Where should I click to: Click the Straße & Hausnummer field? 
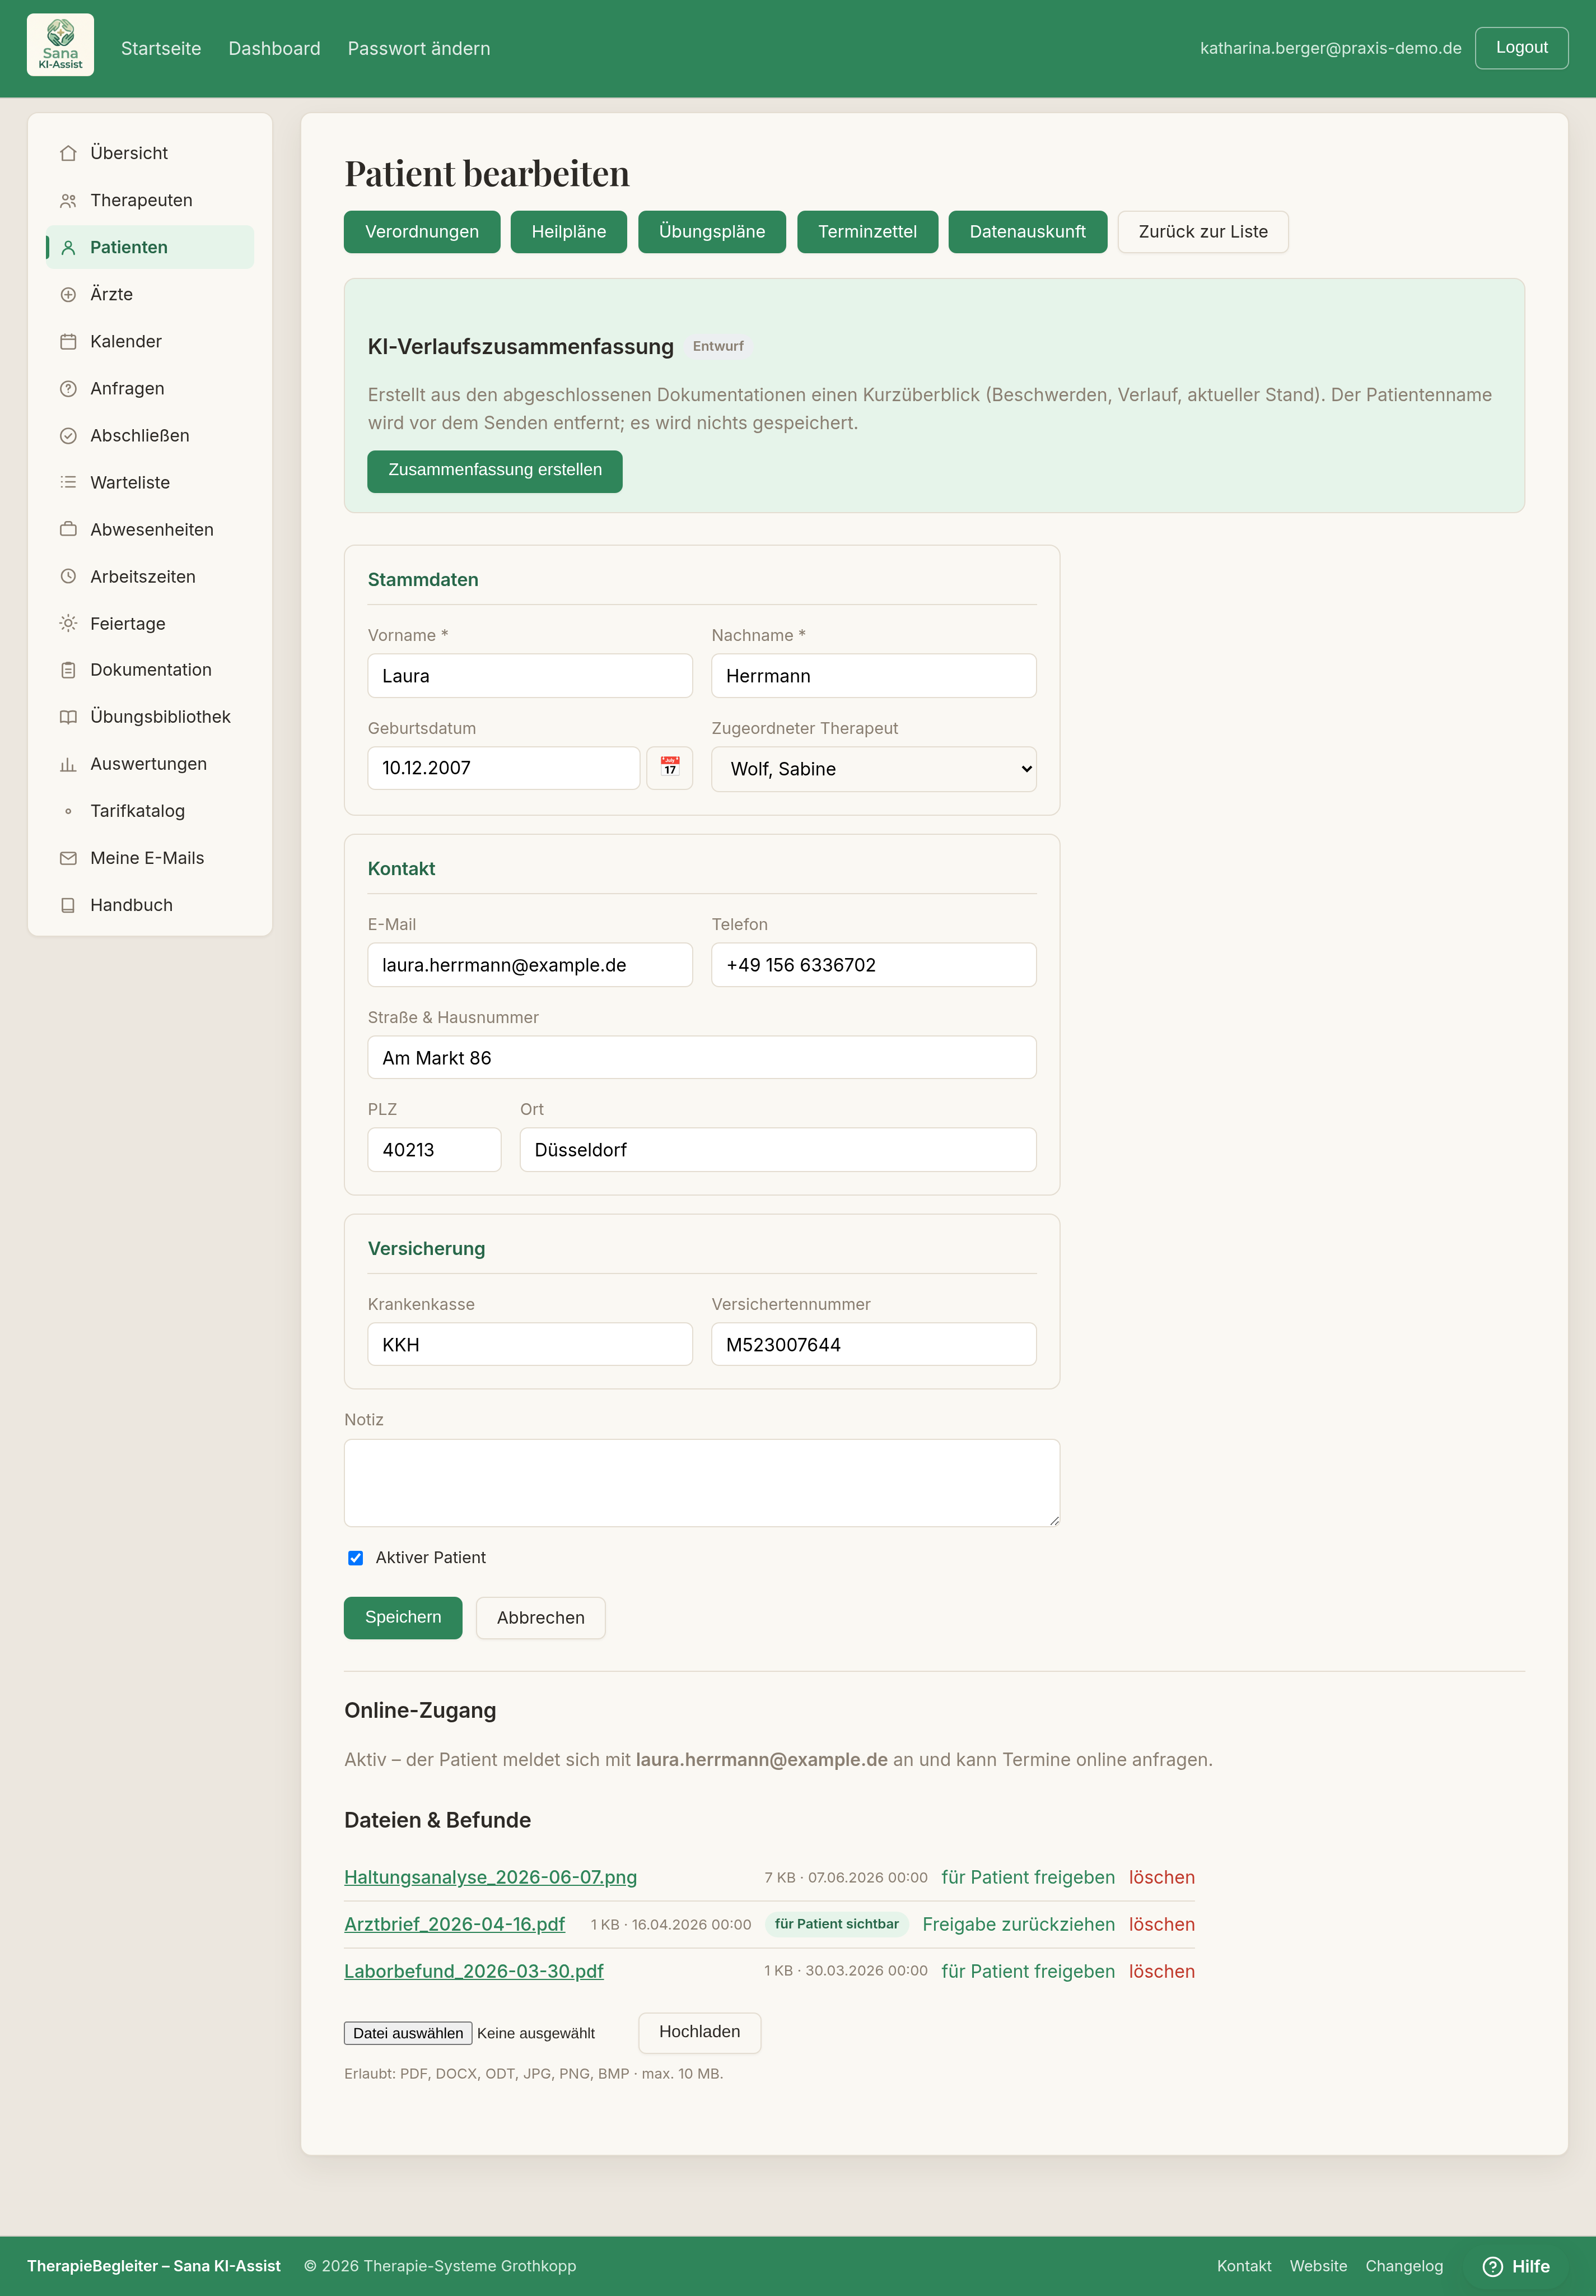pos(702,1057)
